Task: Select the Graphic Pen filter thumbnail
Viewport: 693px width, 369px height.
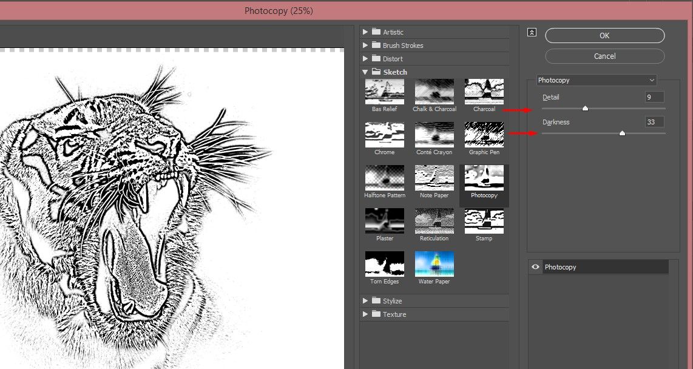Action: [x=484, y=135]
